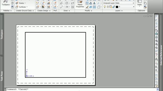Expand the Draw panel dropdown
This screenshot has height=91, width=163.
[x=67, y=11]
